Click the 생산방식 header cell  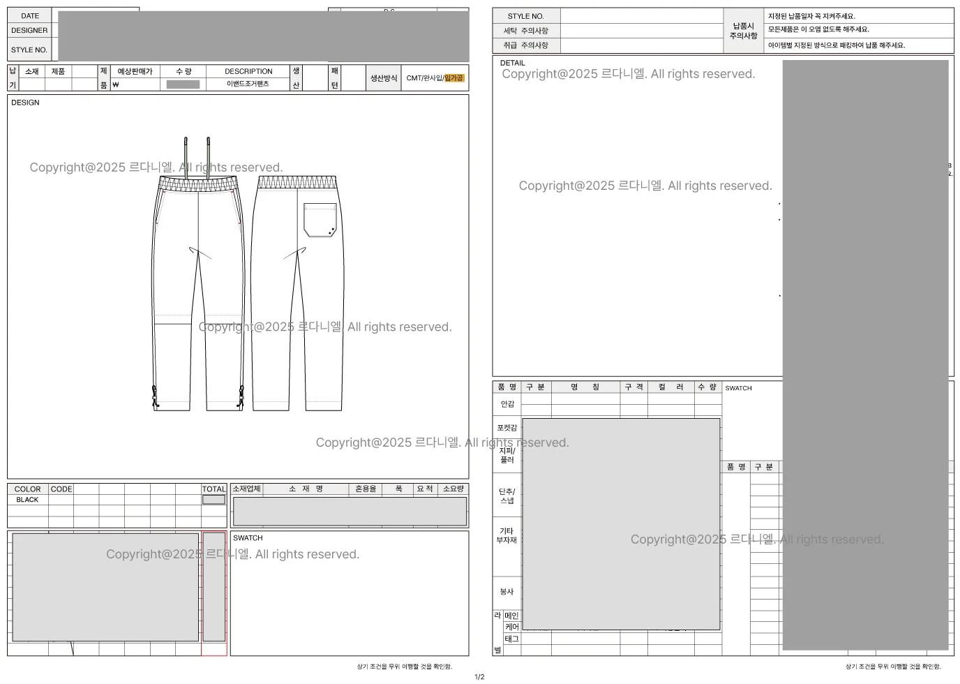384,78
